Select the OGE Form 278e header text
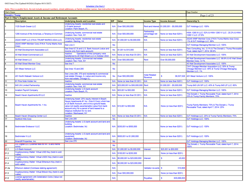This screenshot has width=247, height=185. [28, 4]
